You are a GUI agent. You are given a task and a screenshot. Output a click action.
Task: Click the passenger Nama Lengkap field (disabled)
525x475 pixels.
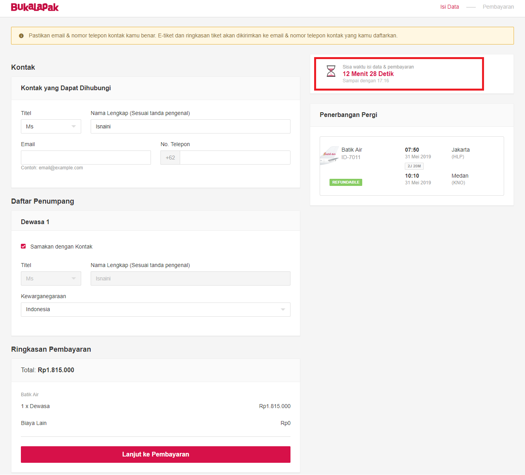(190, 278)
